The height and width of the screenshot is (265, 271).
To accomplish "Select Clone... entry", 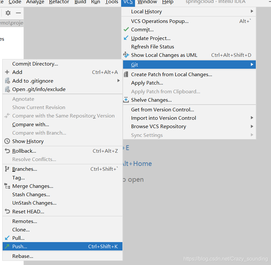I will click(x=62, y=229).
